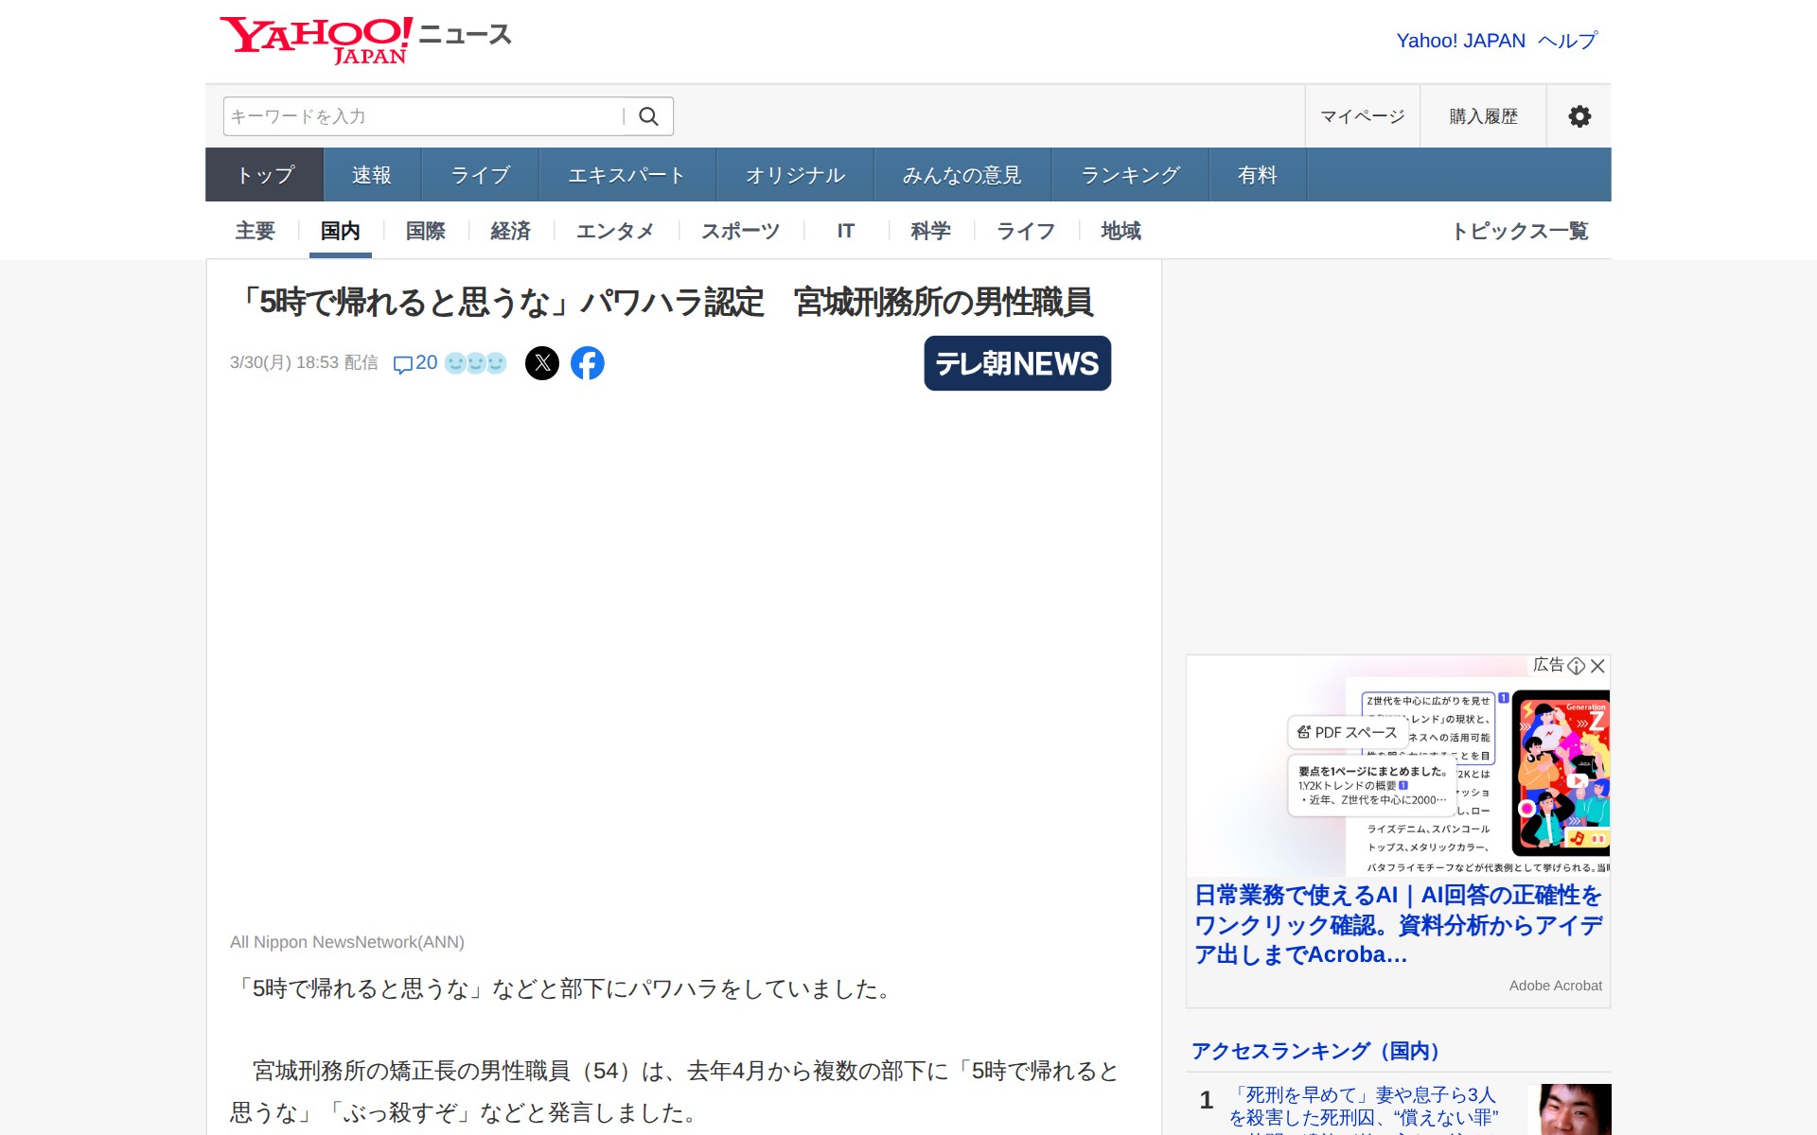The height and width of the screenshot is (1135, 1817).
Task: Switch to the 速報 tab
Action: coord(371,175)
